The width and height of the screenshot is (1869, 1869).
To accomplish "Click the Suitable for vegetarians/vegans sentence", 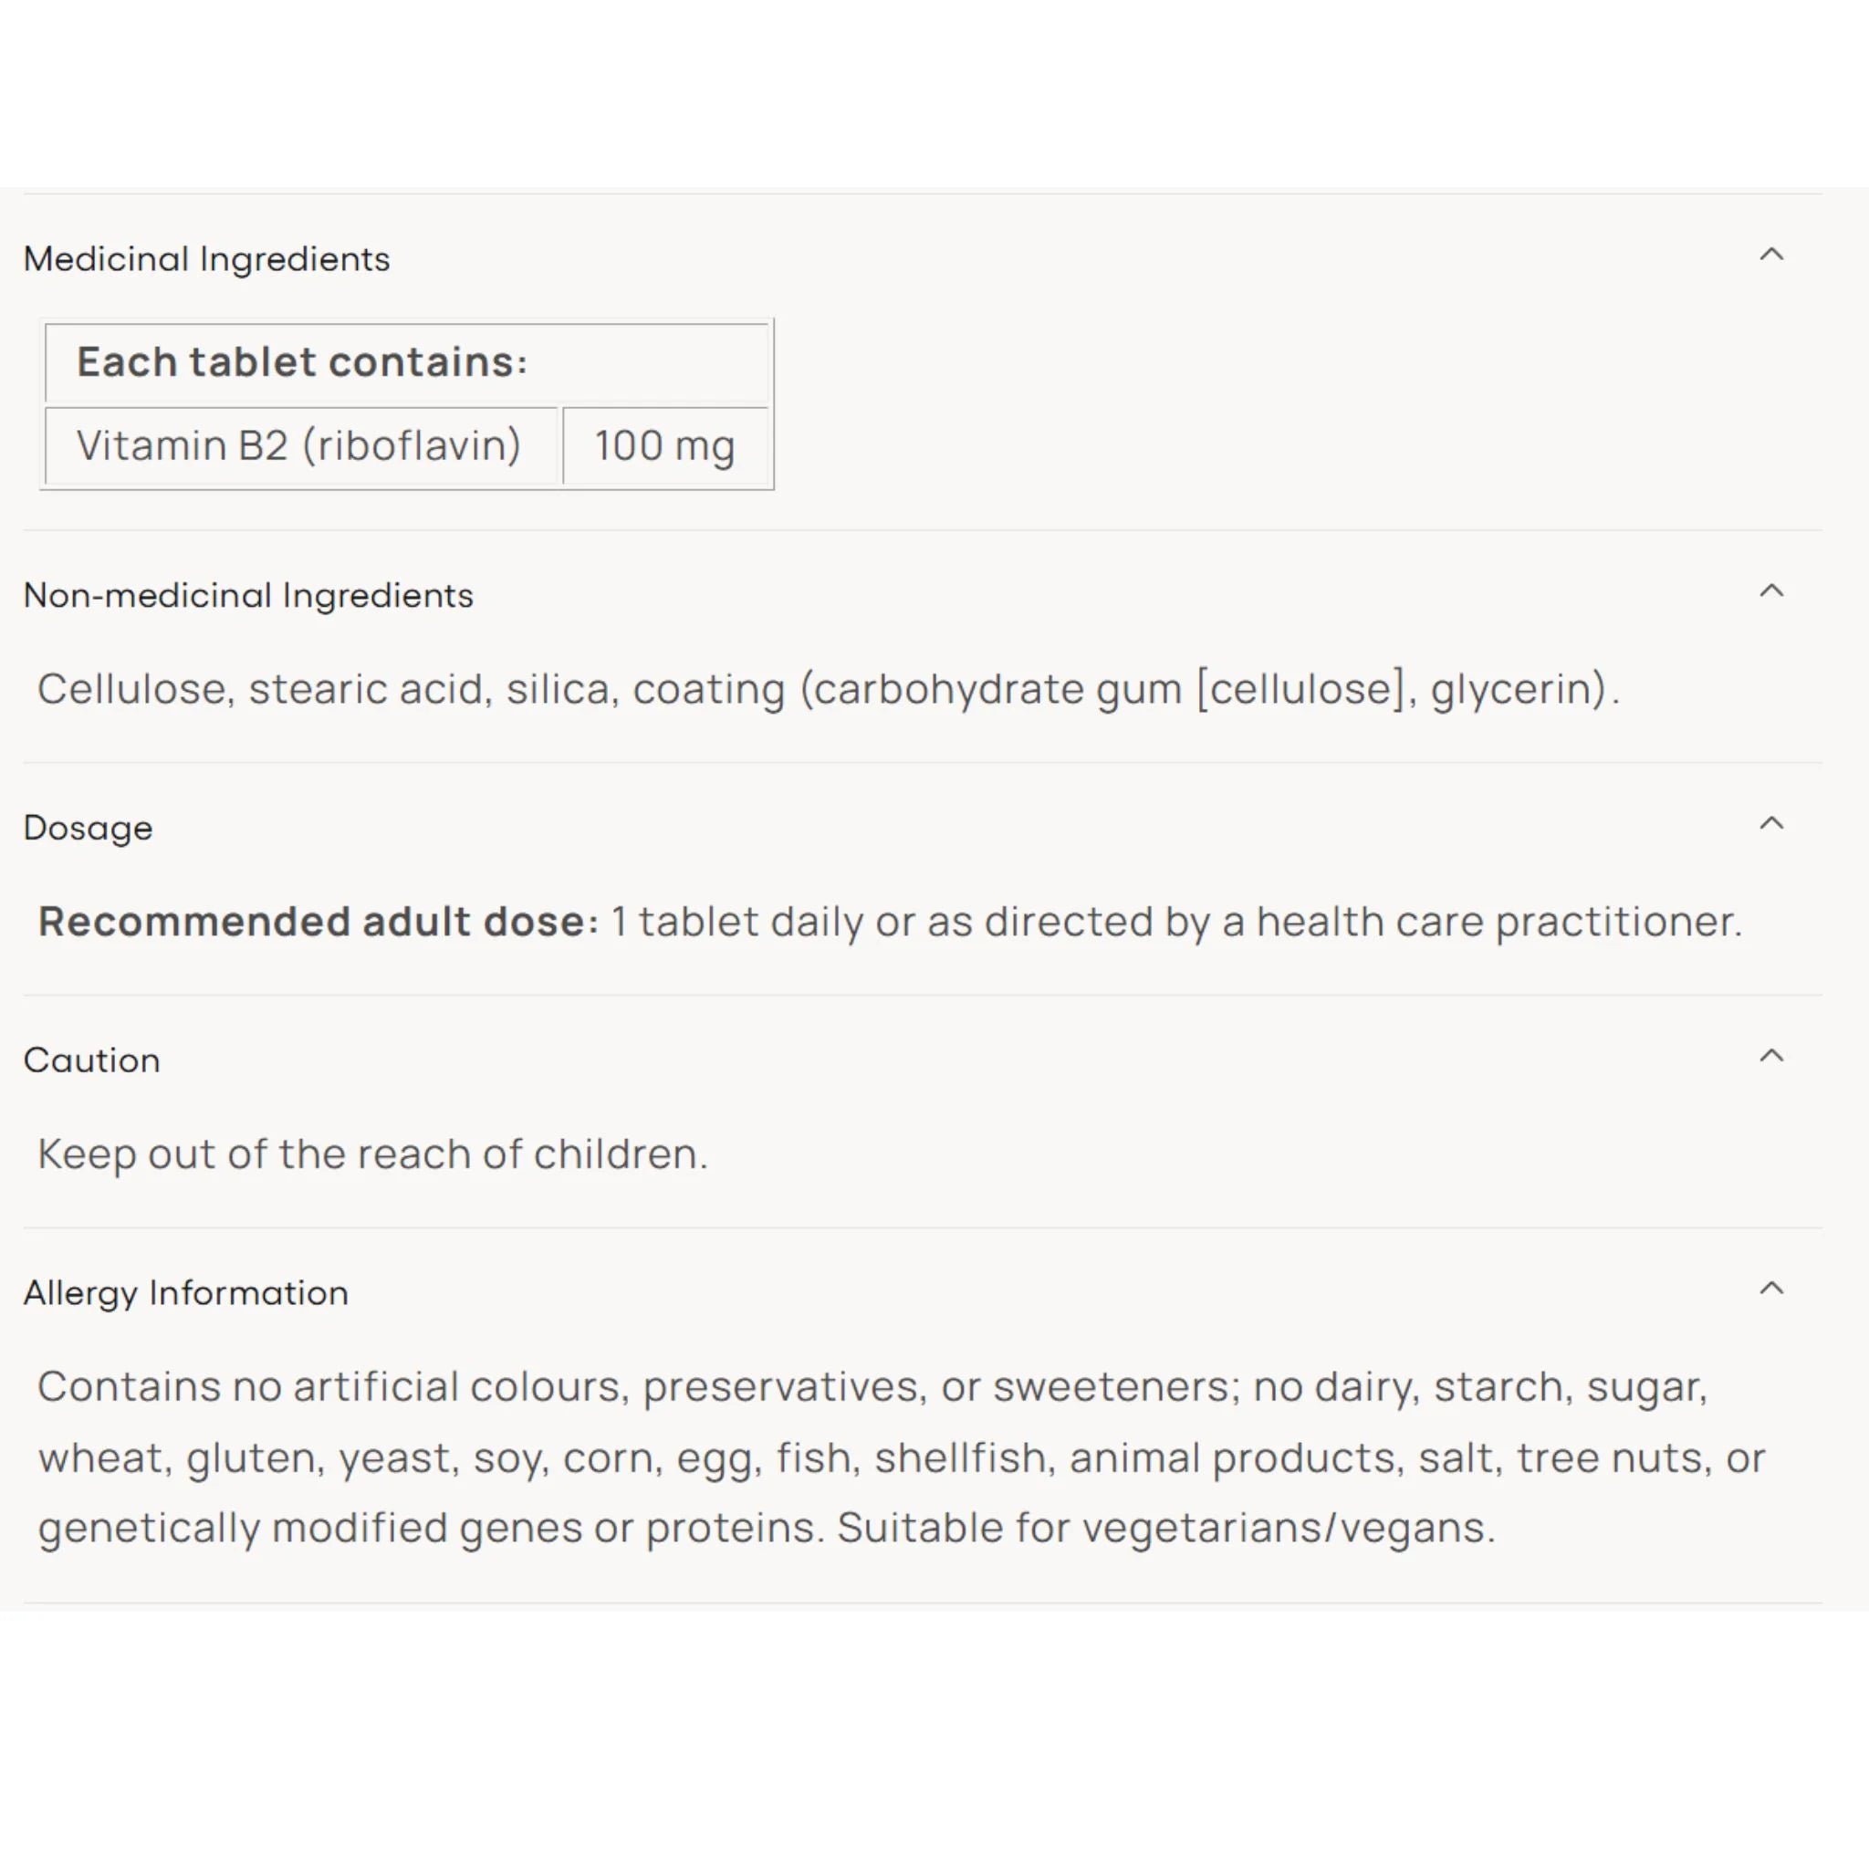I will tap(1166, 1528).
